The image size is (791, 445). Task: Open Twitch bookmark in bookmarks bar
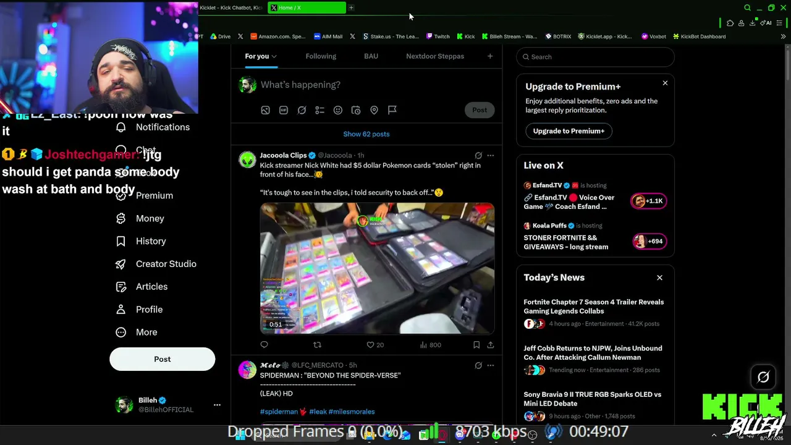click(438, 36)
